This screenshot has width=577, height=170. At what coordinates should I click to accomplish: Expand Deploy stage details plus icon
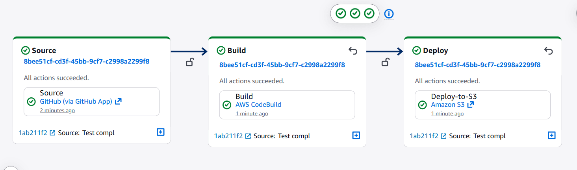pyautogui.click(x=551, y=135)
